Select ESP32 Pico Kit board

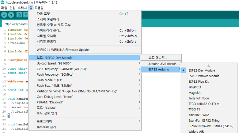pyautogui.click(x=209, y=81)
